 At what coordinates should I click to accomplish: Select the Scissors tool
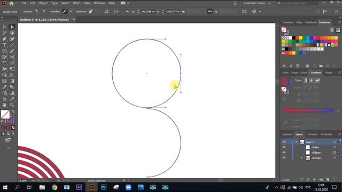pos(12,57)
